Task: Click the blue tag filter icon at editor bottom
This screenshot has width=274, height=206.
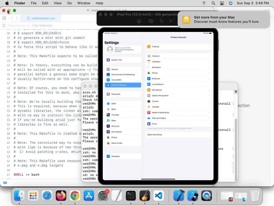Action: pos(5,183)
